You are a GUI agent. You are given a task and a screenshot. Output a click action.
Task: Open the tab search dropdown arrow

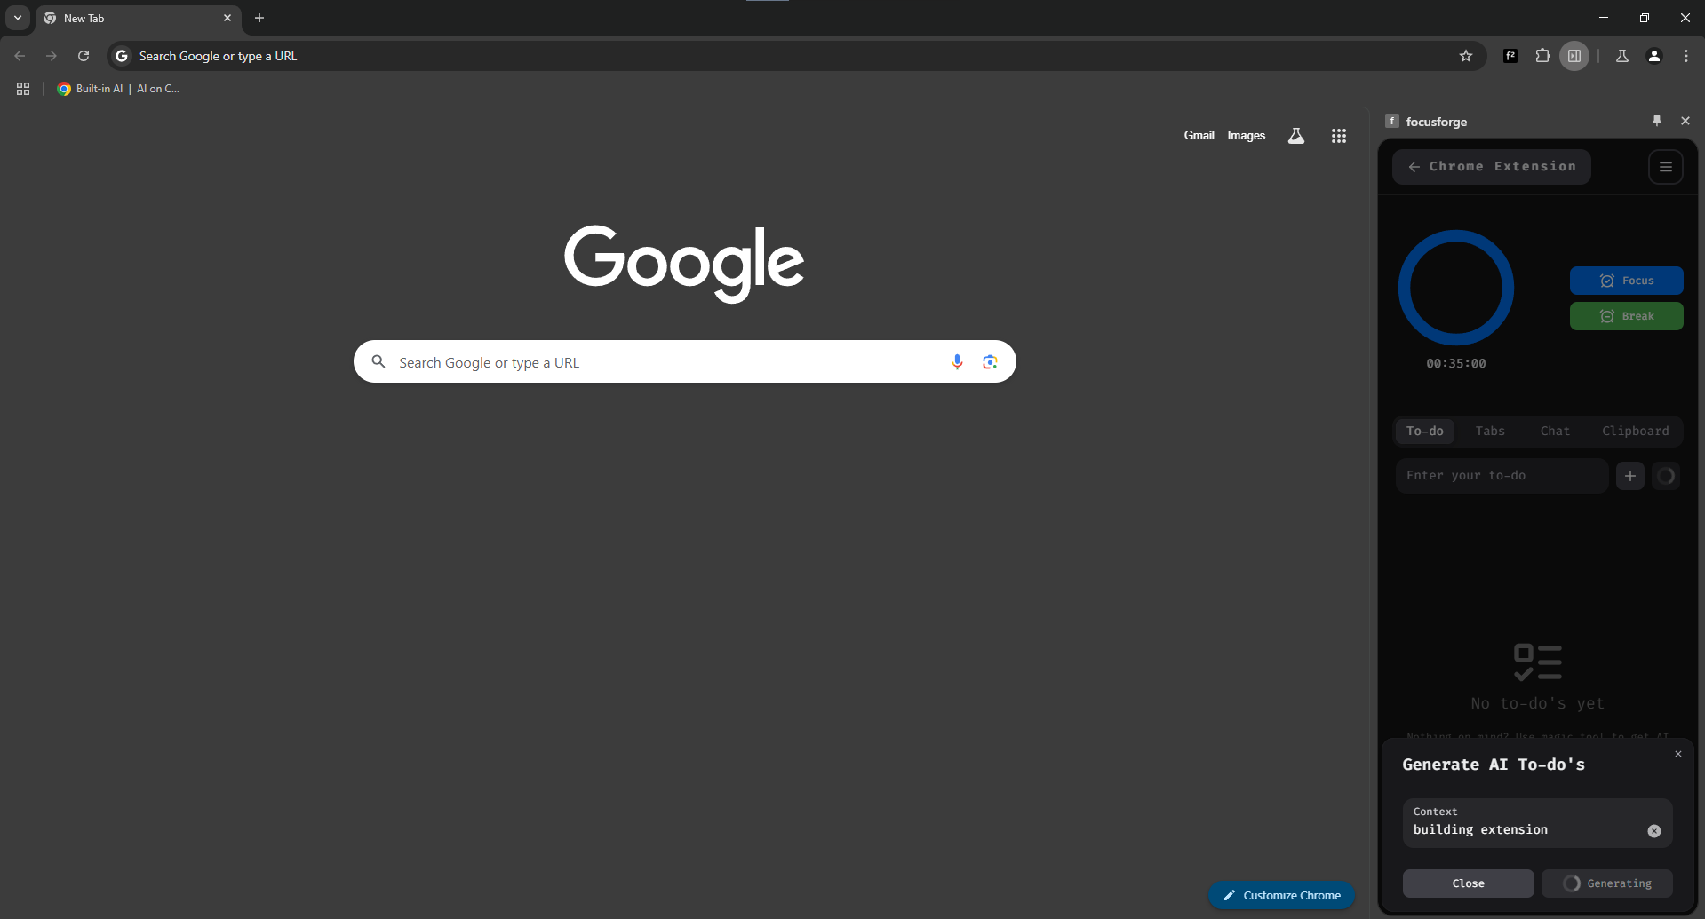[x=18, y=18]
